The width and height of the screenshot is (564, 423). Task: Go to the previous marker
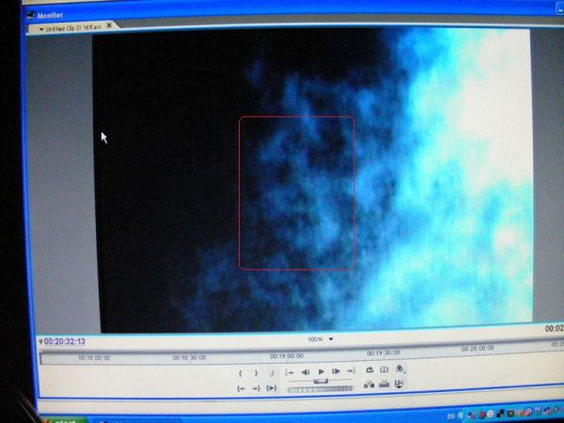pos(290,372)
